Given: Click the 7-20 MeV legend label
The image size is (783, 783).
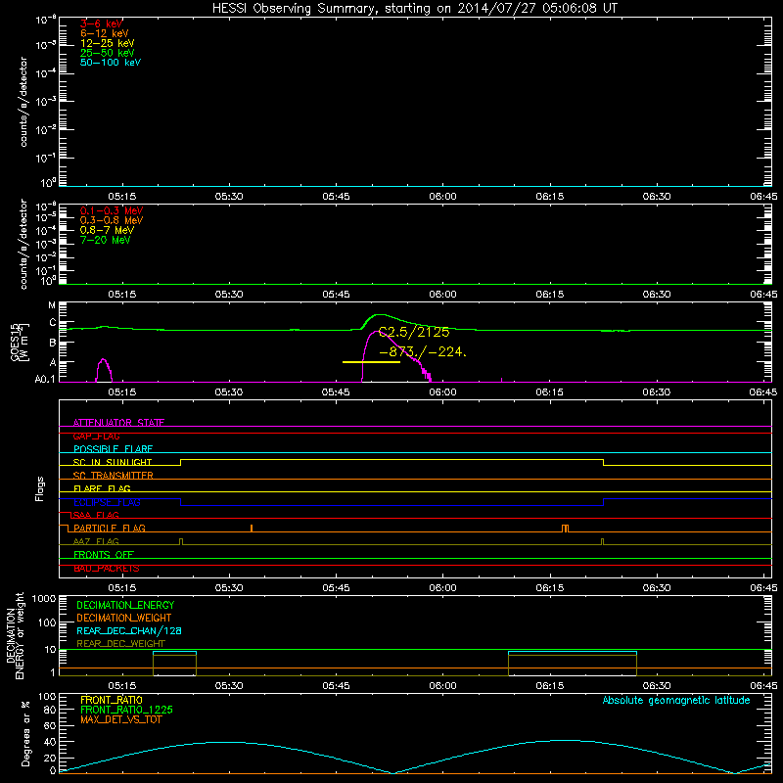Looking at the screenshot, I should click(105, 240).
